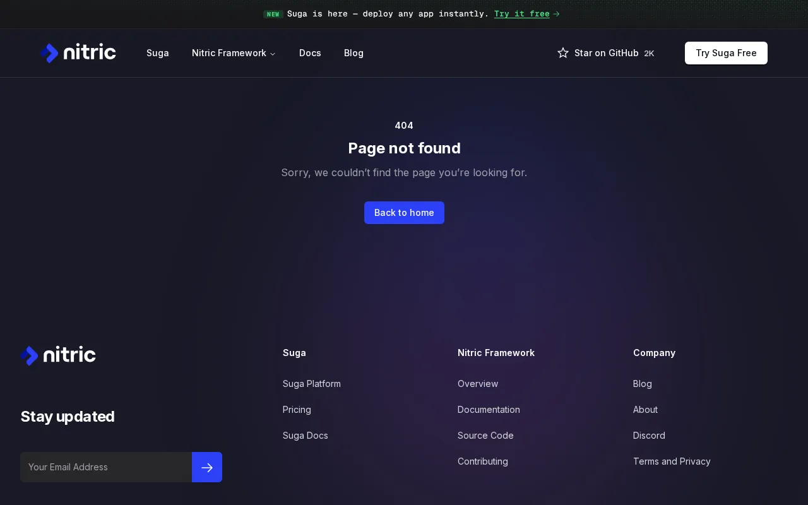Open the Discord footer link

click(x=649, y=436)
